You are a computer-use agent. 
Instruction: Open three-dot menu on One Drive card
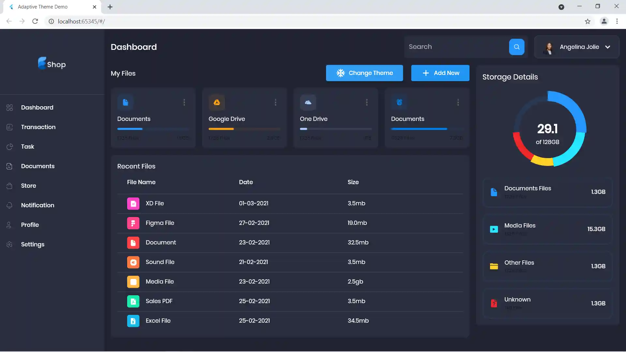click(x=367, y=103)
